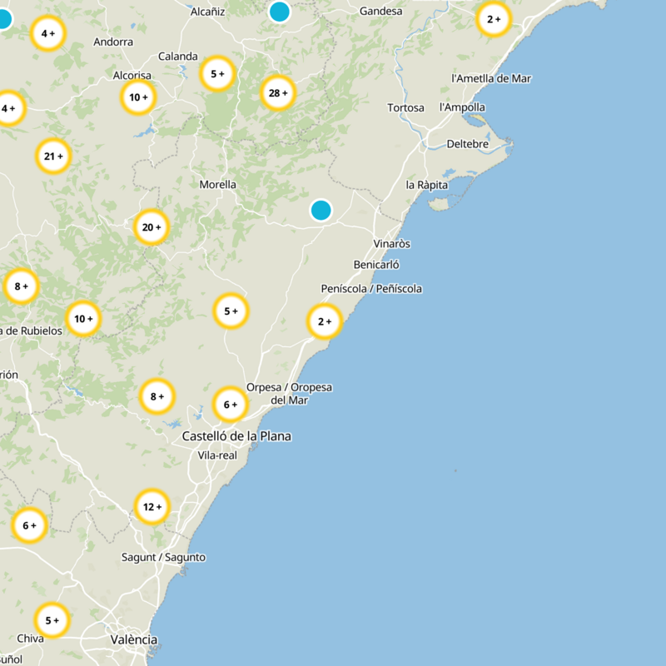
Task: Click the Alcañiz label
Action: [207, 12]
